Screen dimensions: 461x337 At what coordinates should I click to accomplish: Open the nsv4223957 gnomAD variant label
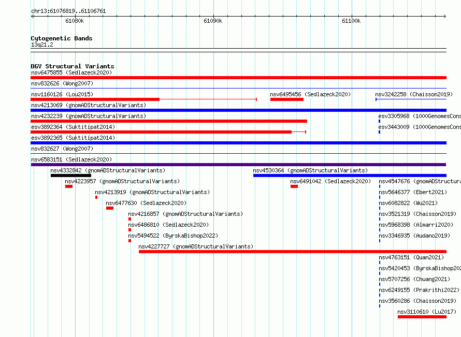click(122, 181)
